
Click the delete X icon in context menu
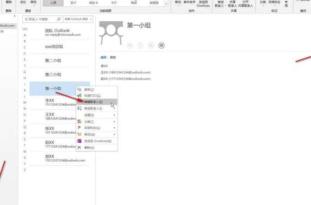click(80, 148)
